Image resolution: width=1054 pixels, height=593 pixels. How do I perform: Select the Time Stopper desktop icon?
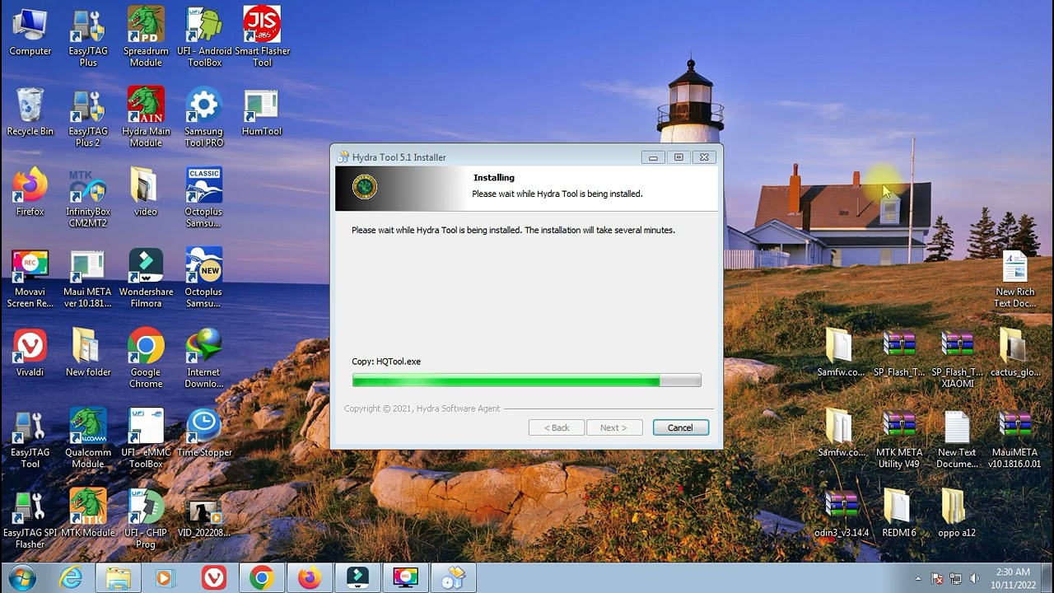point(204,432)
